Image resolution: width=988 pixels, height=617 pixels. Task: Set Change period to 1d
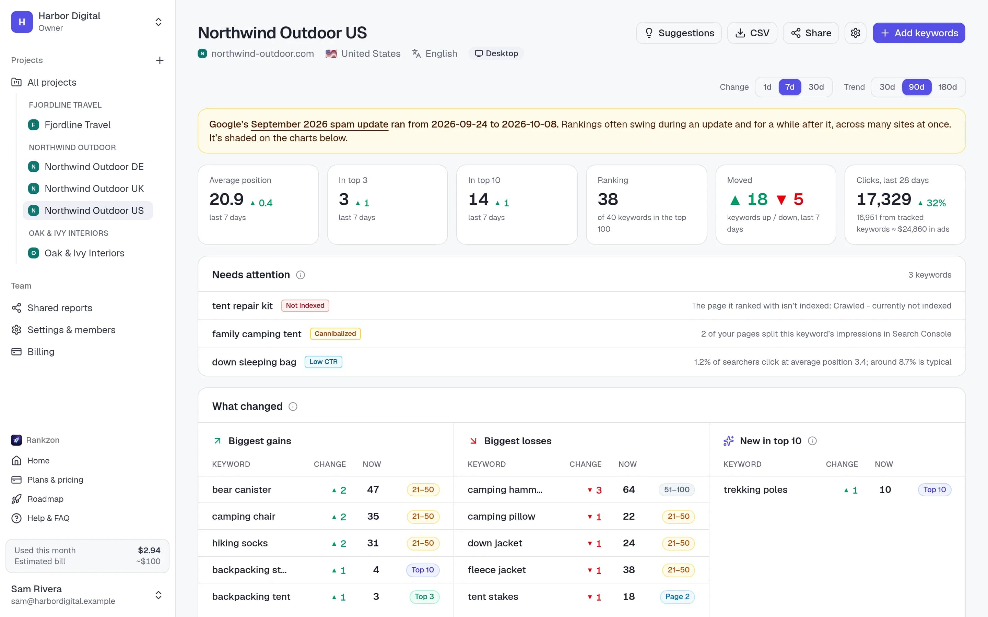767,87
